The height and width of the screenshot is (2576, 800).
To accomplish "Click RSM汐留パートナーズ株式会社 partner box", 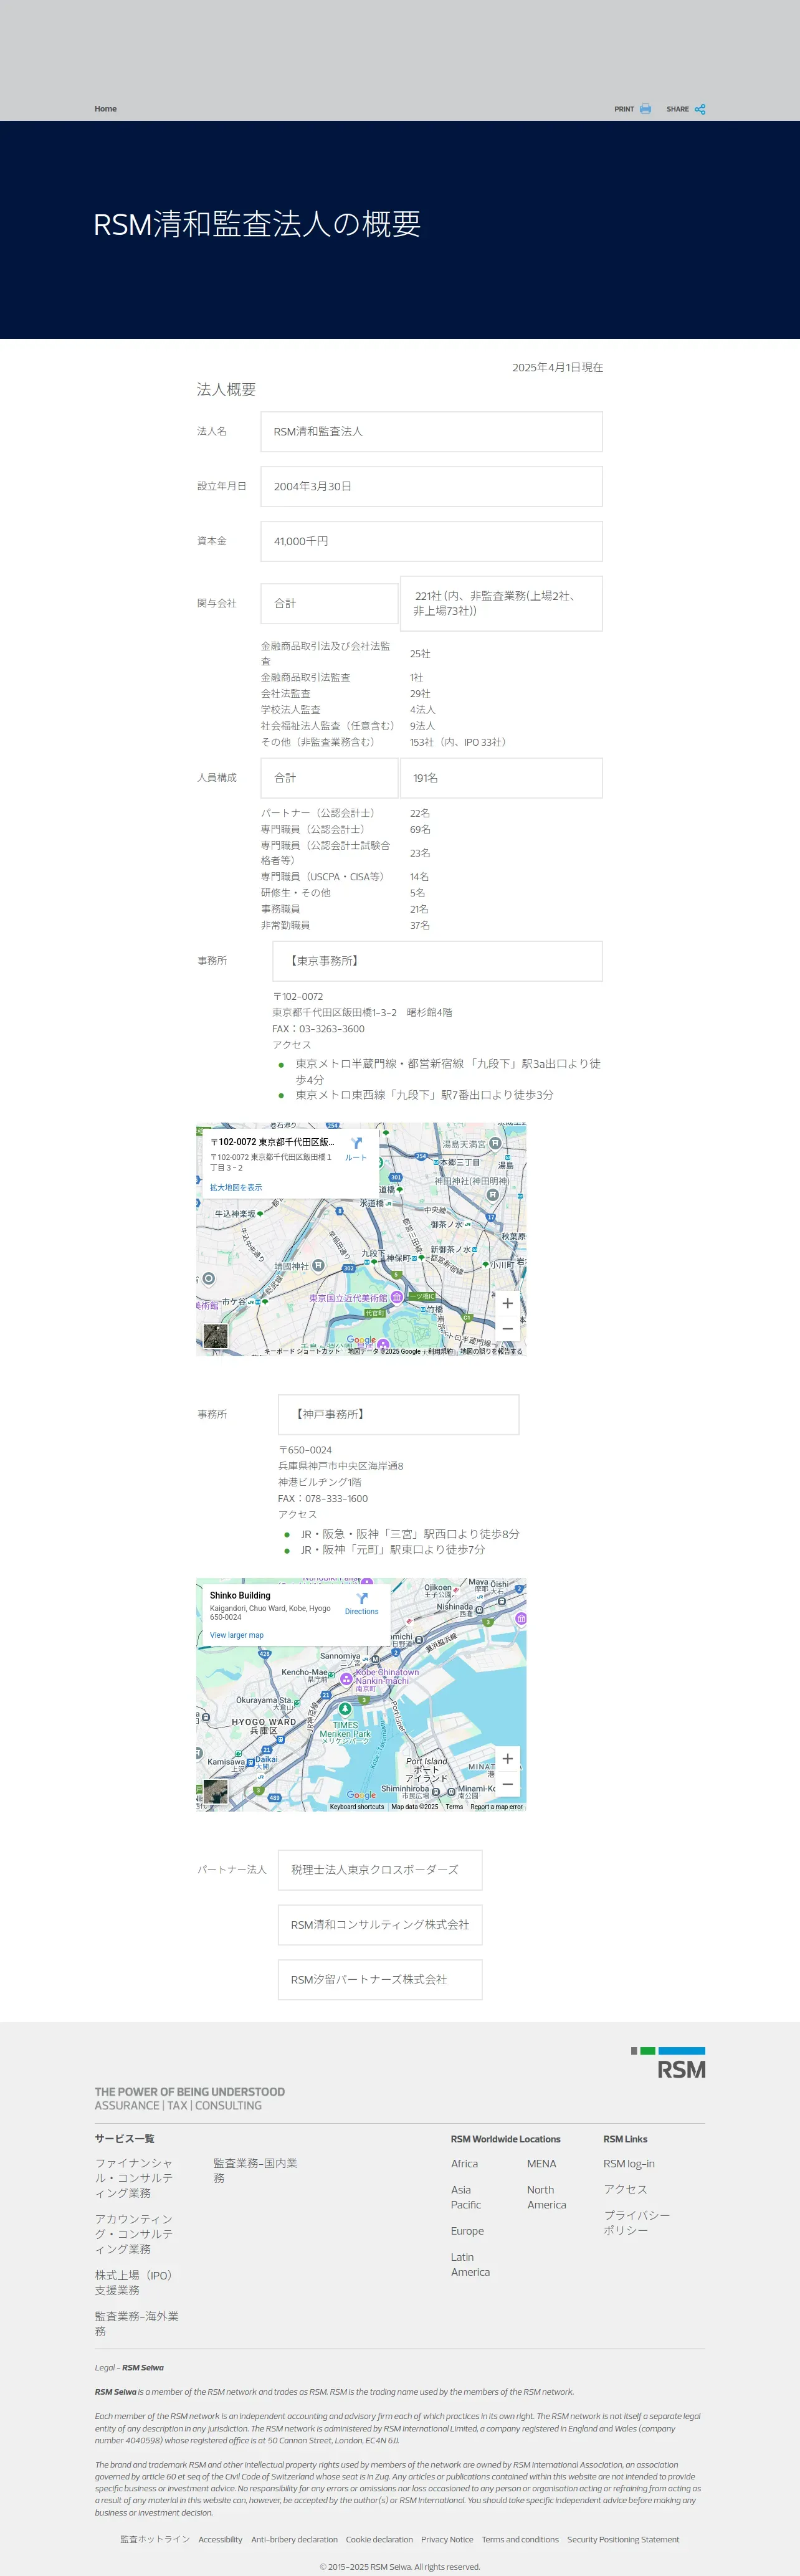I will 380,1979.
